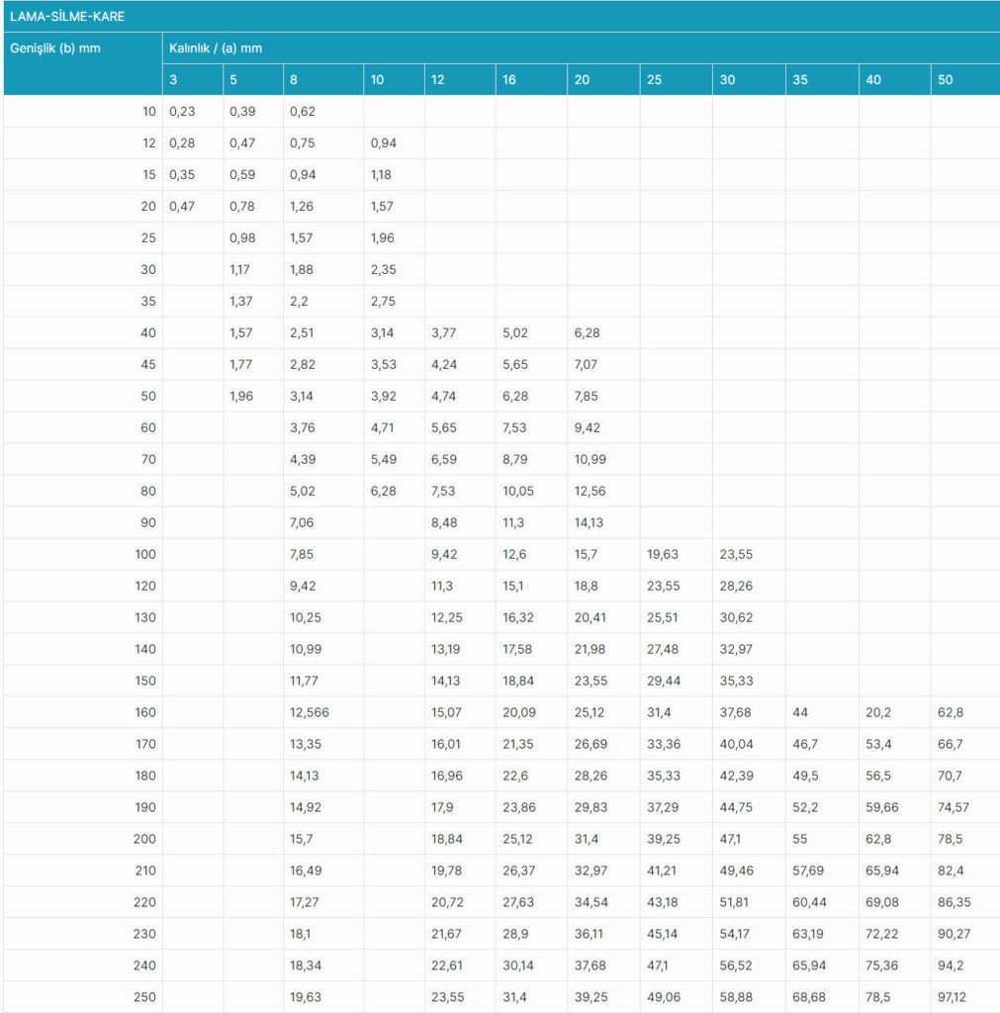Click the cell showing 0,23

pyautogui.click(x=182, y=112)
